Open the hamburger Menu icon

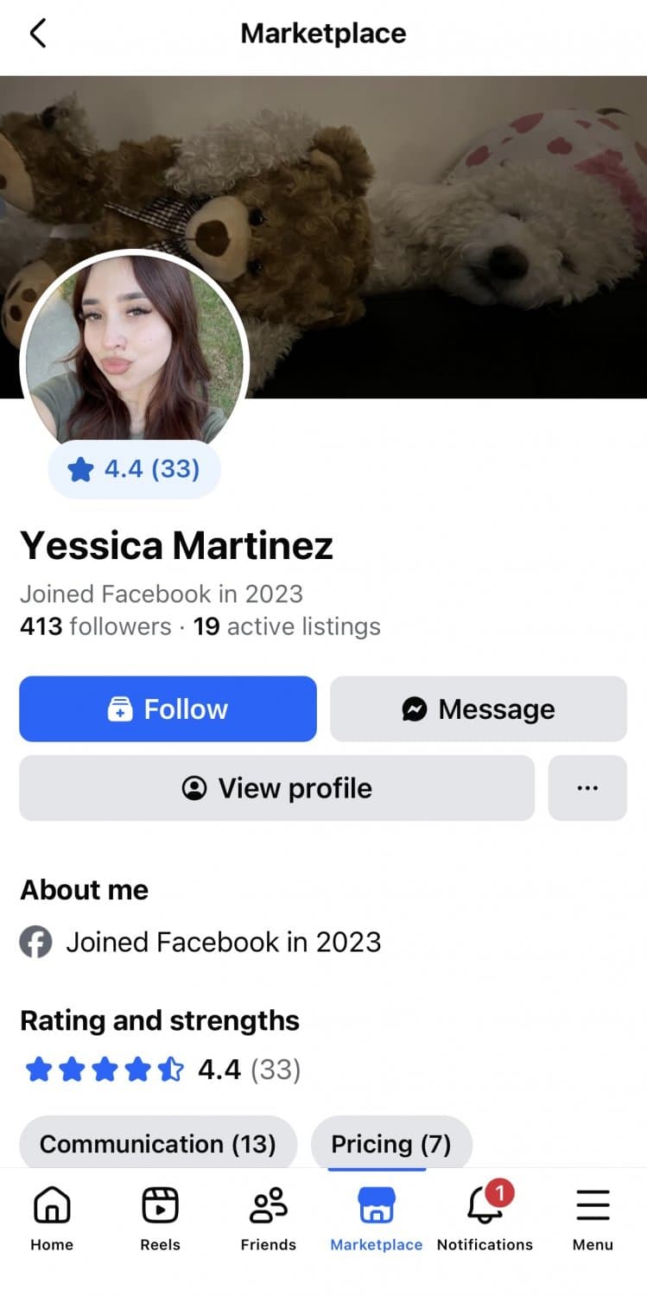tap(593, 1204)
